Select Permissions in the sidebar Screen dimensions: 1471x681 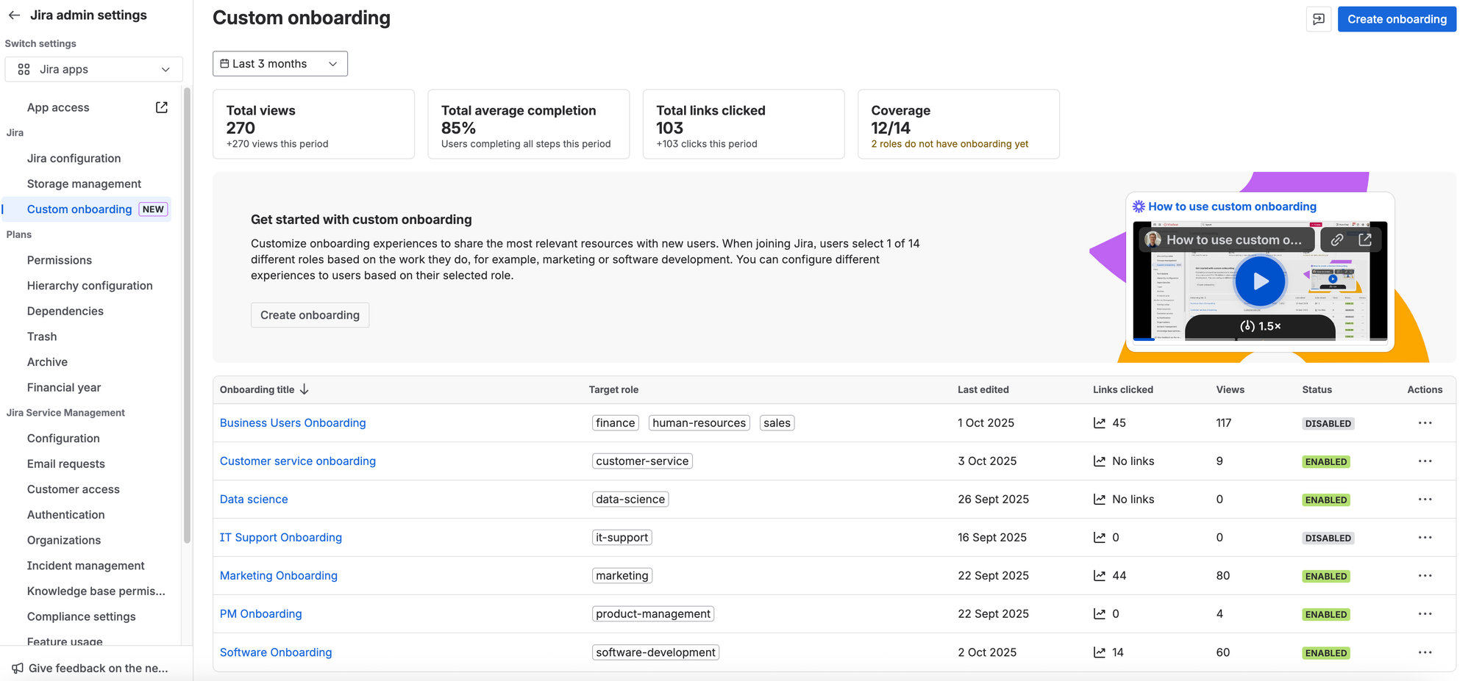(60, 260)
